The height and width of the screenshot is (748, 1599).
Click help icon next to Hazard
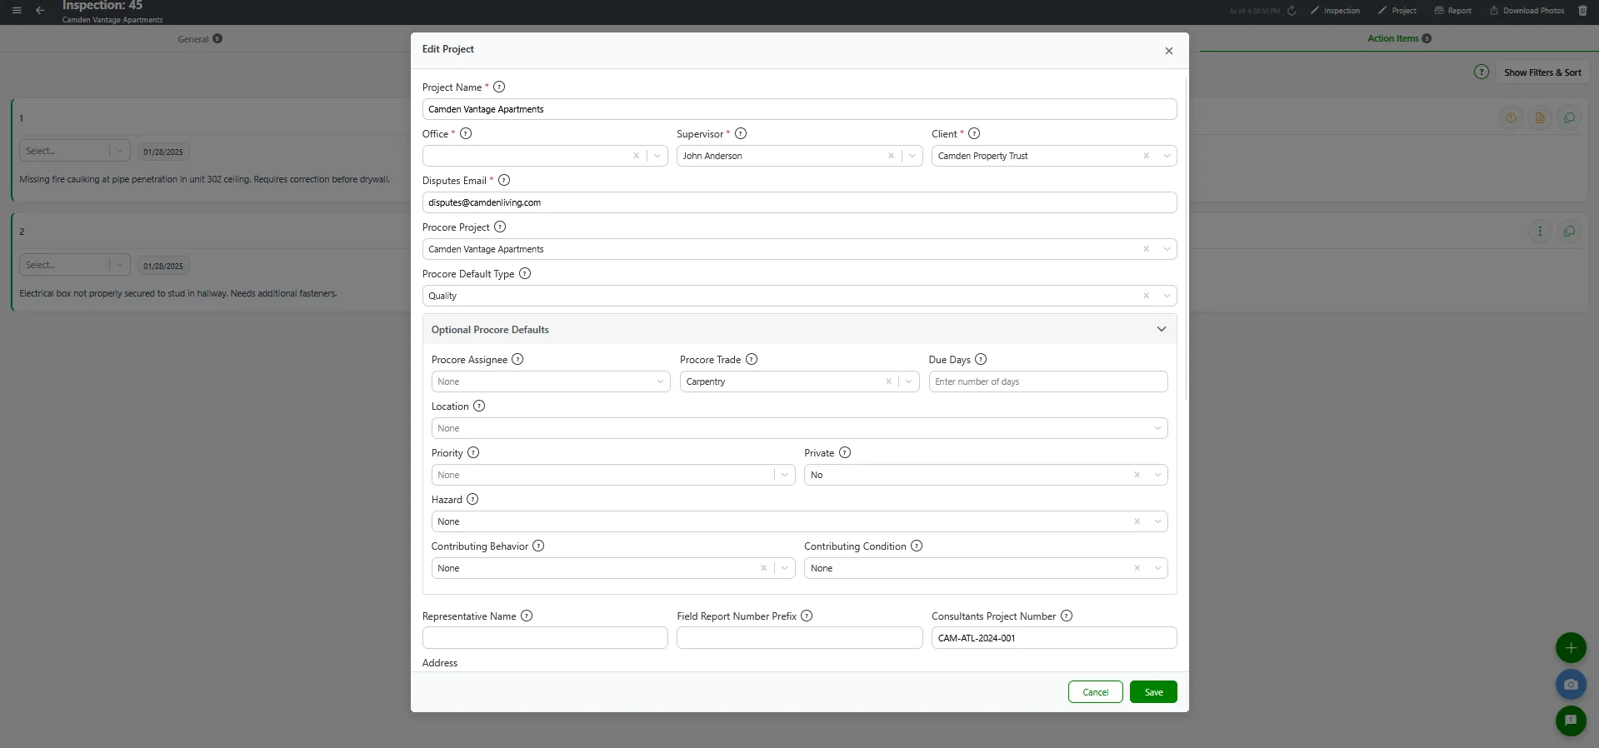[x=472, y=499]
